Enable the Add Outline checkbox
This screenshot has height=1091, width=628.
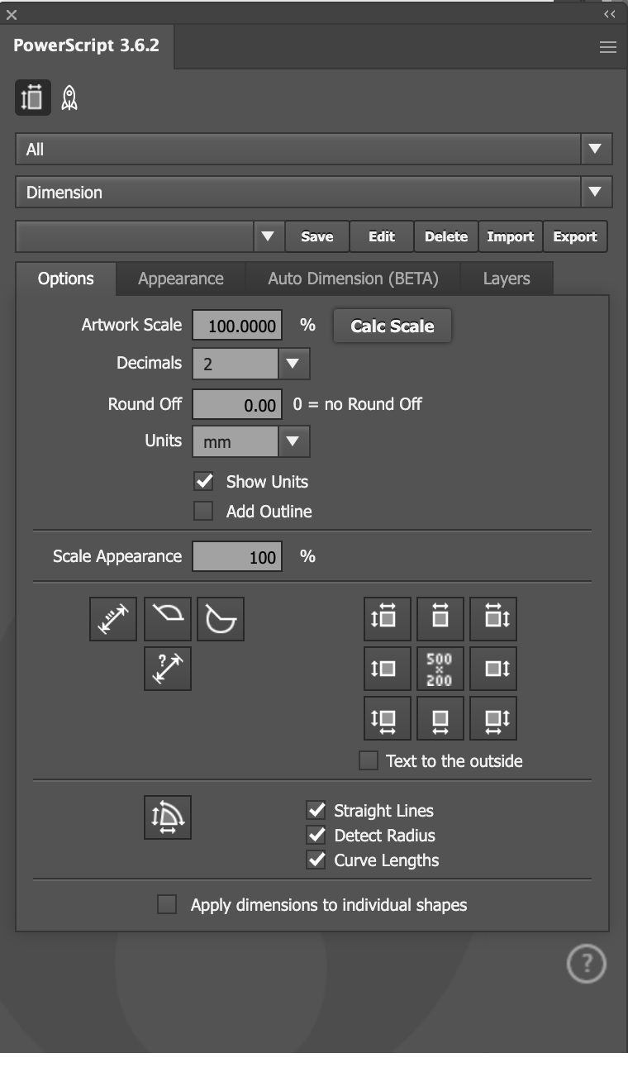click(203, 512)
